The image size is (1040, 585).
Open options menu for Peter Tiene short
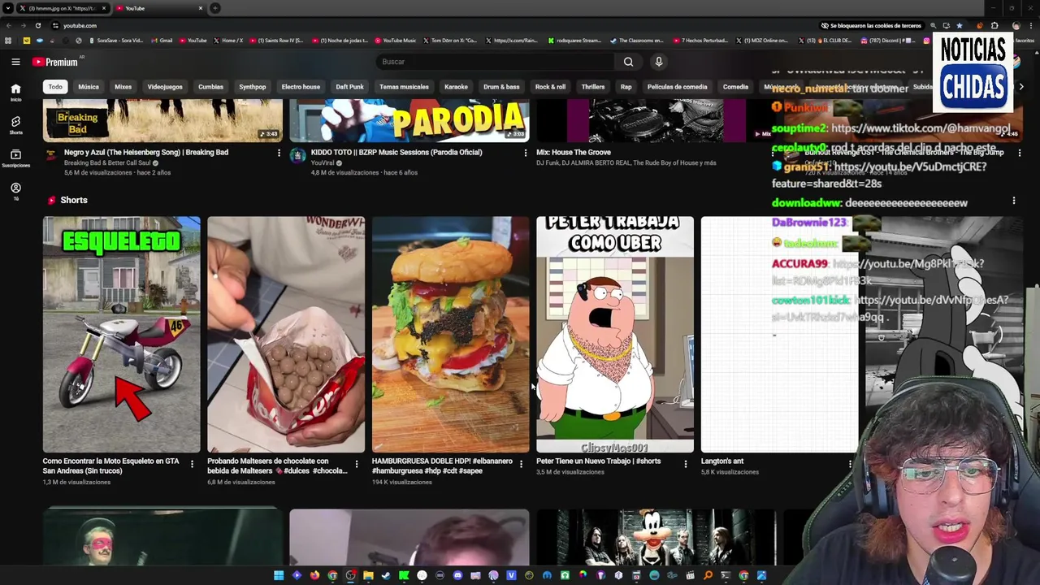(685, 464)
